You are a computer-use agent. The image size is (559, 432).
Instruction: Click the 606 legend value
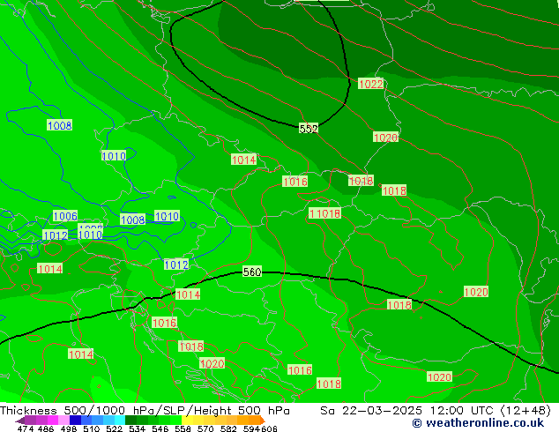coord(268,428)
